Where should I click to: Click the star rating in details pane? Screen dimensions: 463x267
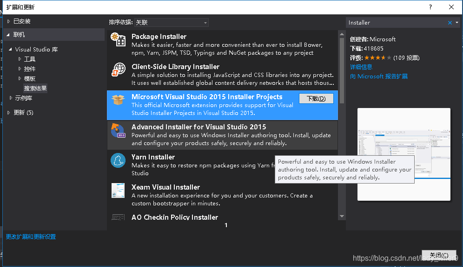[x=377, y=57]
